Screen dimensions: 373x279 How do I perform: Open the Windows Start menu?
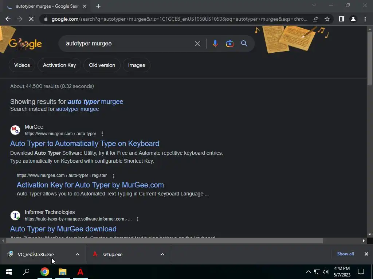[9, 272]
